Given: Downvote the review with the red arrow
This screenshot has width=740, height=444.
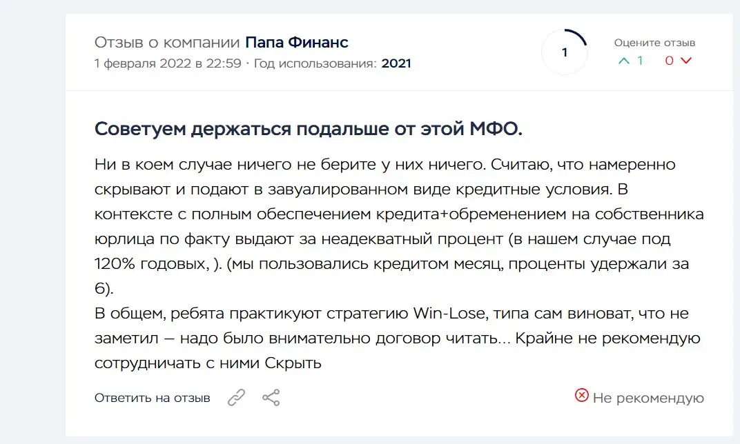Looking at the screenshot, I should 685,61.
